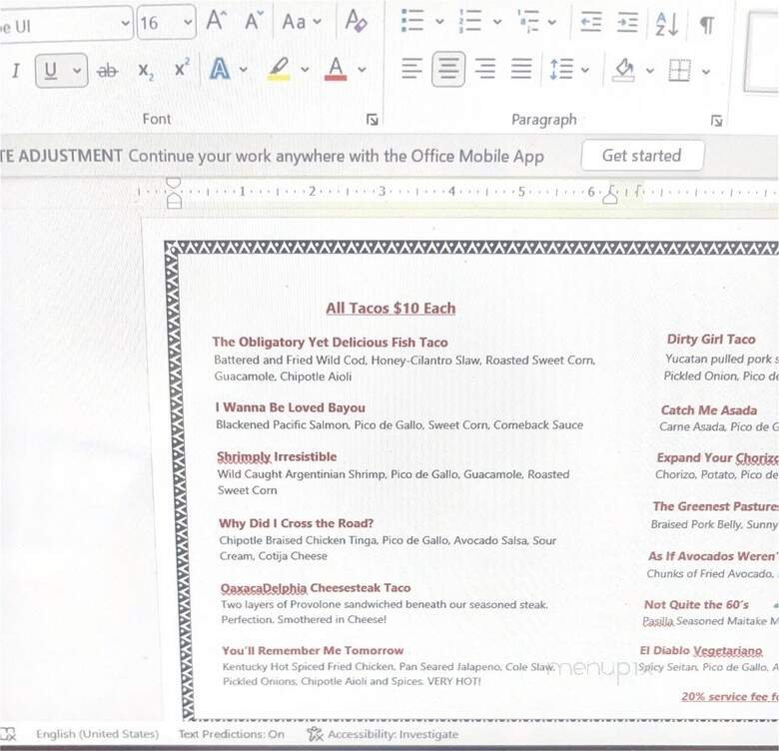Viewport: 779px width, 751px height.
Task: Click OaxacaDelphia Cheesesteak Taco title
Action: (316, 588)
